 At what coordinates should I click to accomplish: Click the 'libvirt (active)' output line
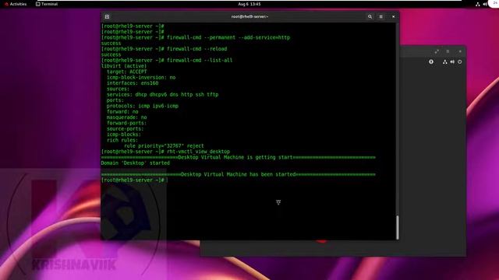coord(124,66)
